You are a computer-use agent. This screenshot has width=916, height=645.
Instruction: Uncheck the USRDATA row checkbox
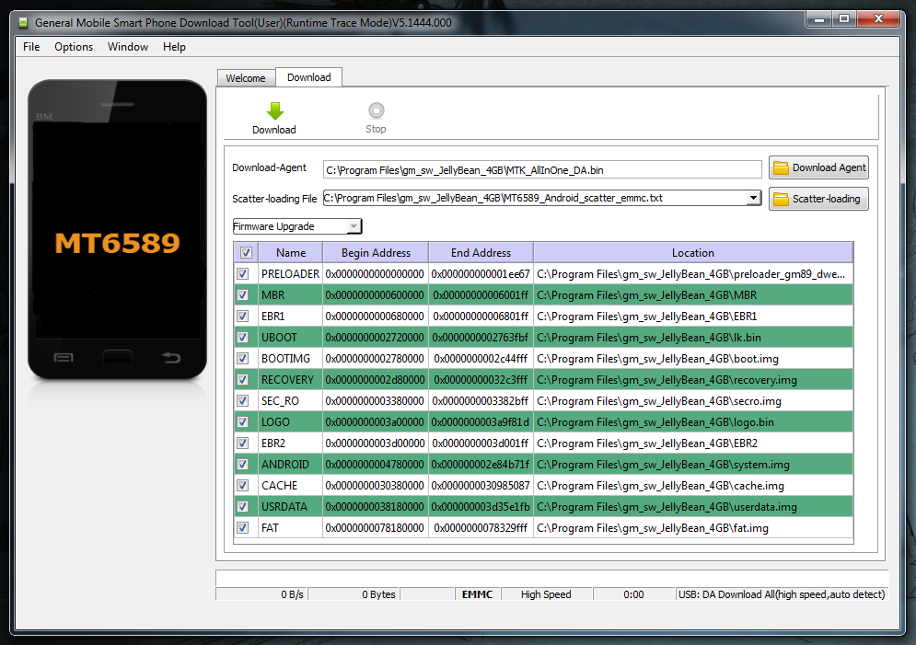point(242,507)
